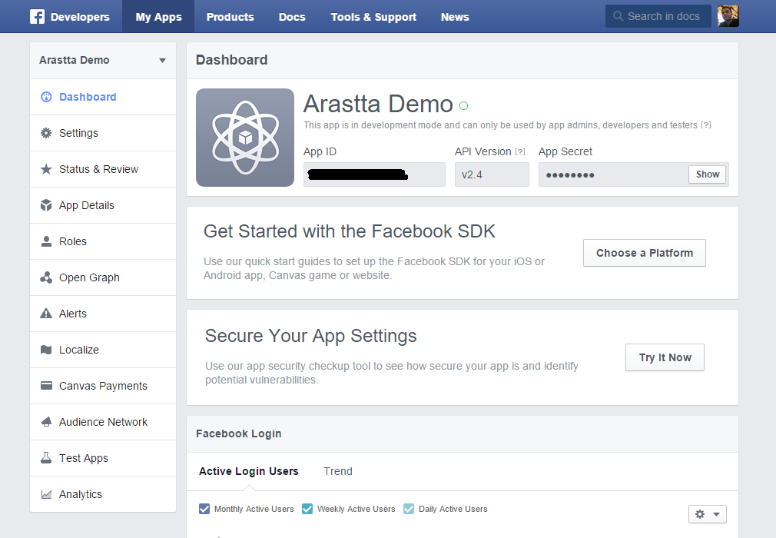Click the Roles person icon
The width and height of the screenshot is (776, 538).
click(46, 241)
